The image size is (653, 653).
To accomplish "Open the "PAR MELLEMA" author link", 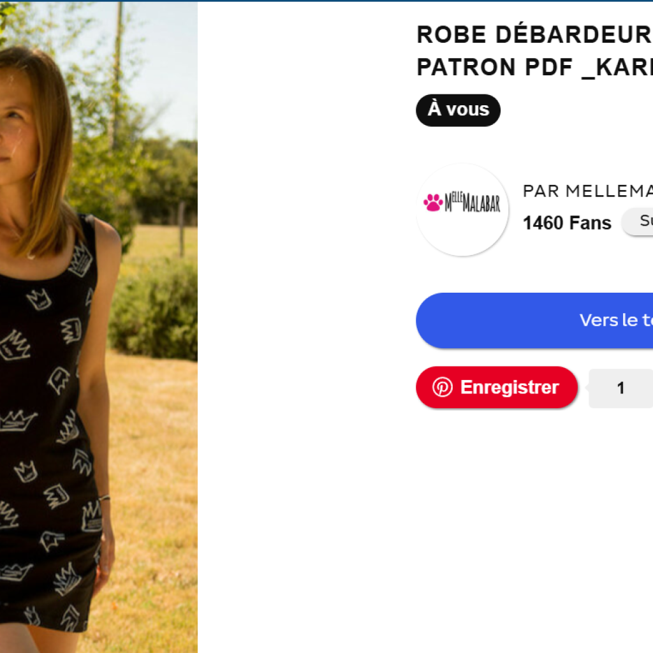I will coord(587,191).
